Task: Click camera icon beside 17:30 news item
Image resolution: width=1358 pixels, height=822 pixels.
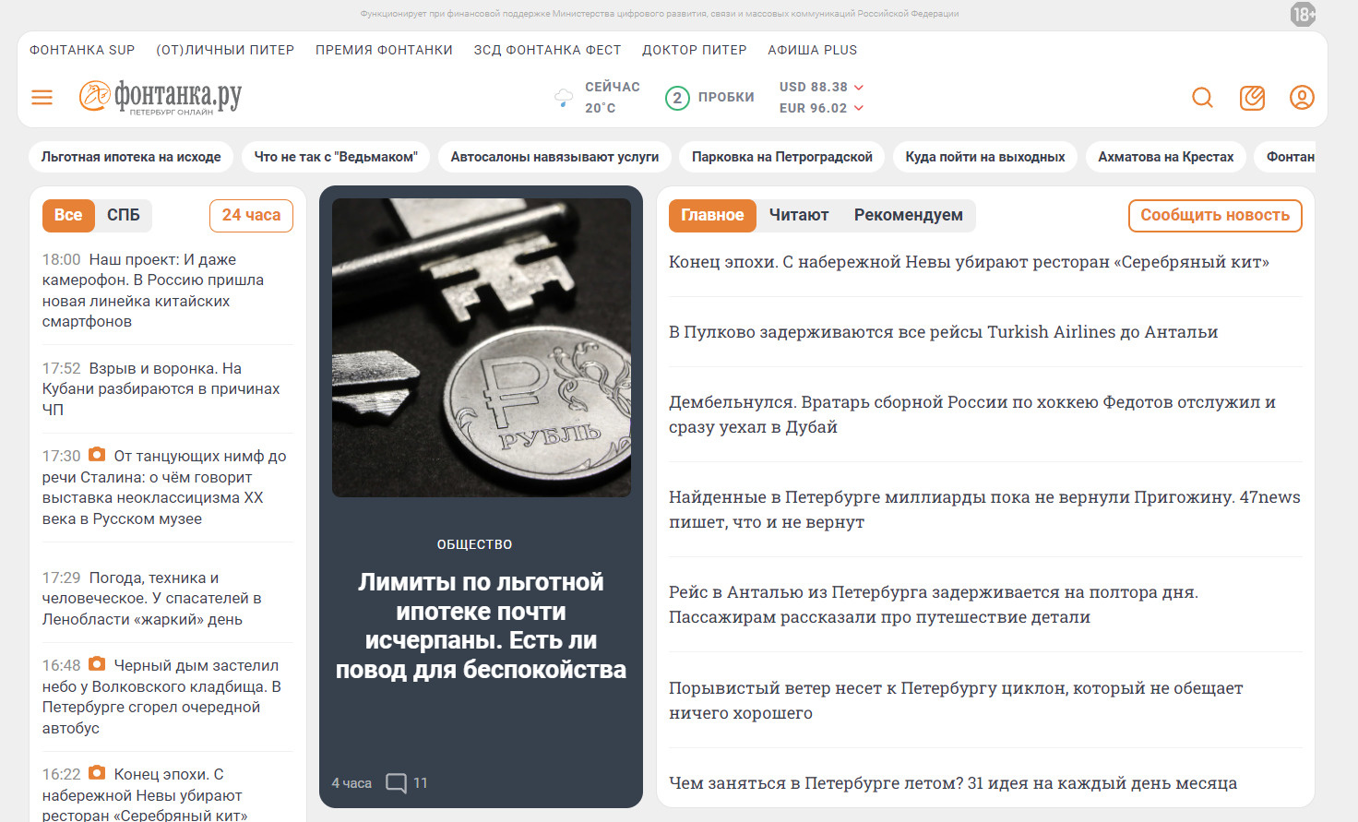Action: click(x=97, y=455)
